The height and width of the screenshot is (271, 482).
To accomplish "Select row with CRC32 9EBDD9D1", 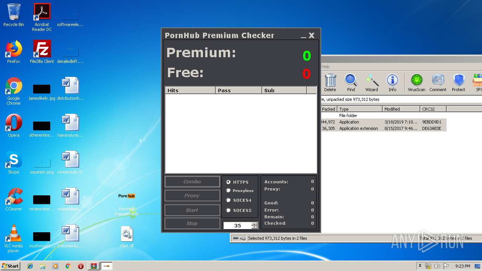I will point(383,122).
